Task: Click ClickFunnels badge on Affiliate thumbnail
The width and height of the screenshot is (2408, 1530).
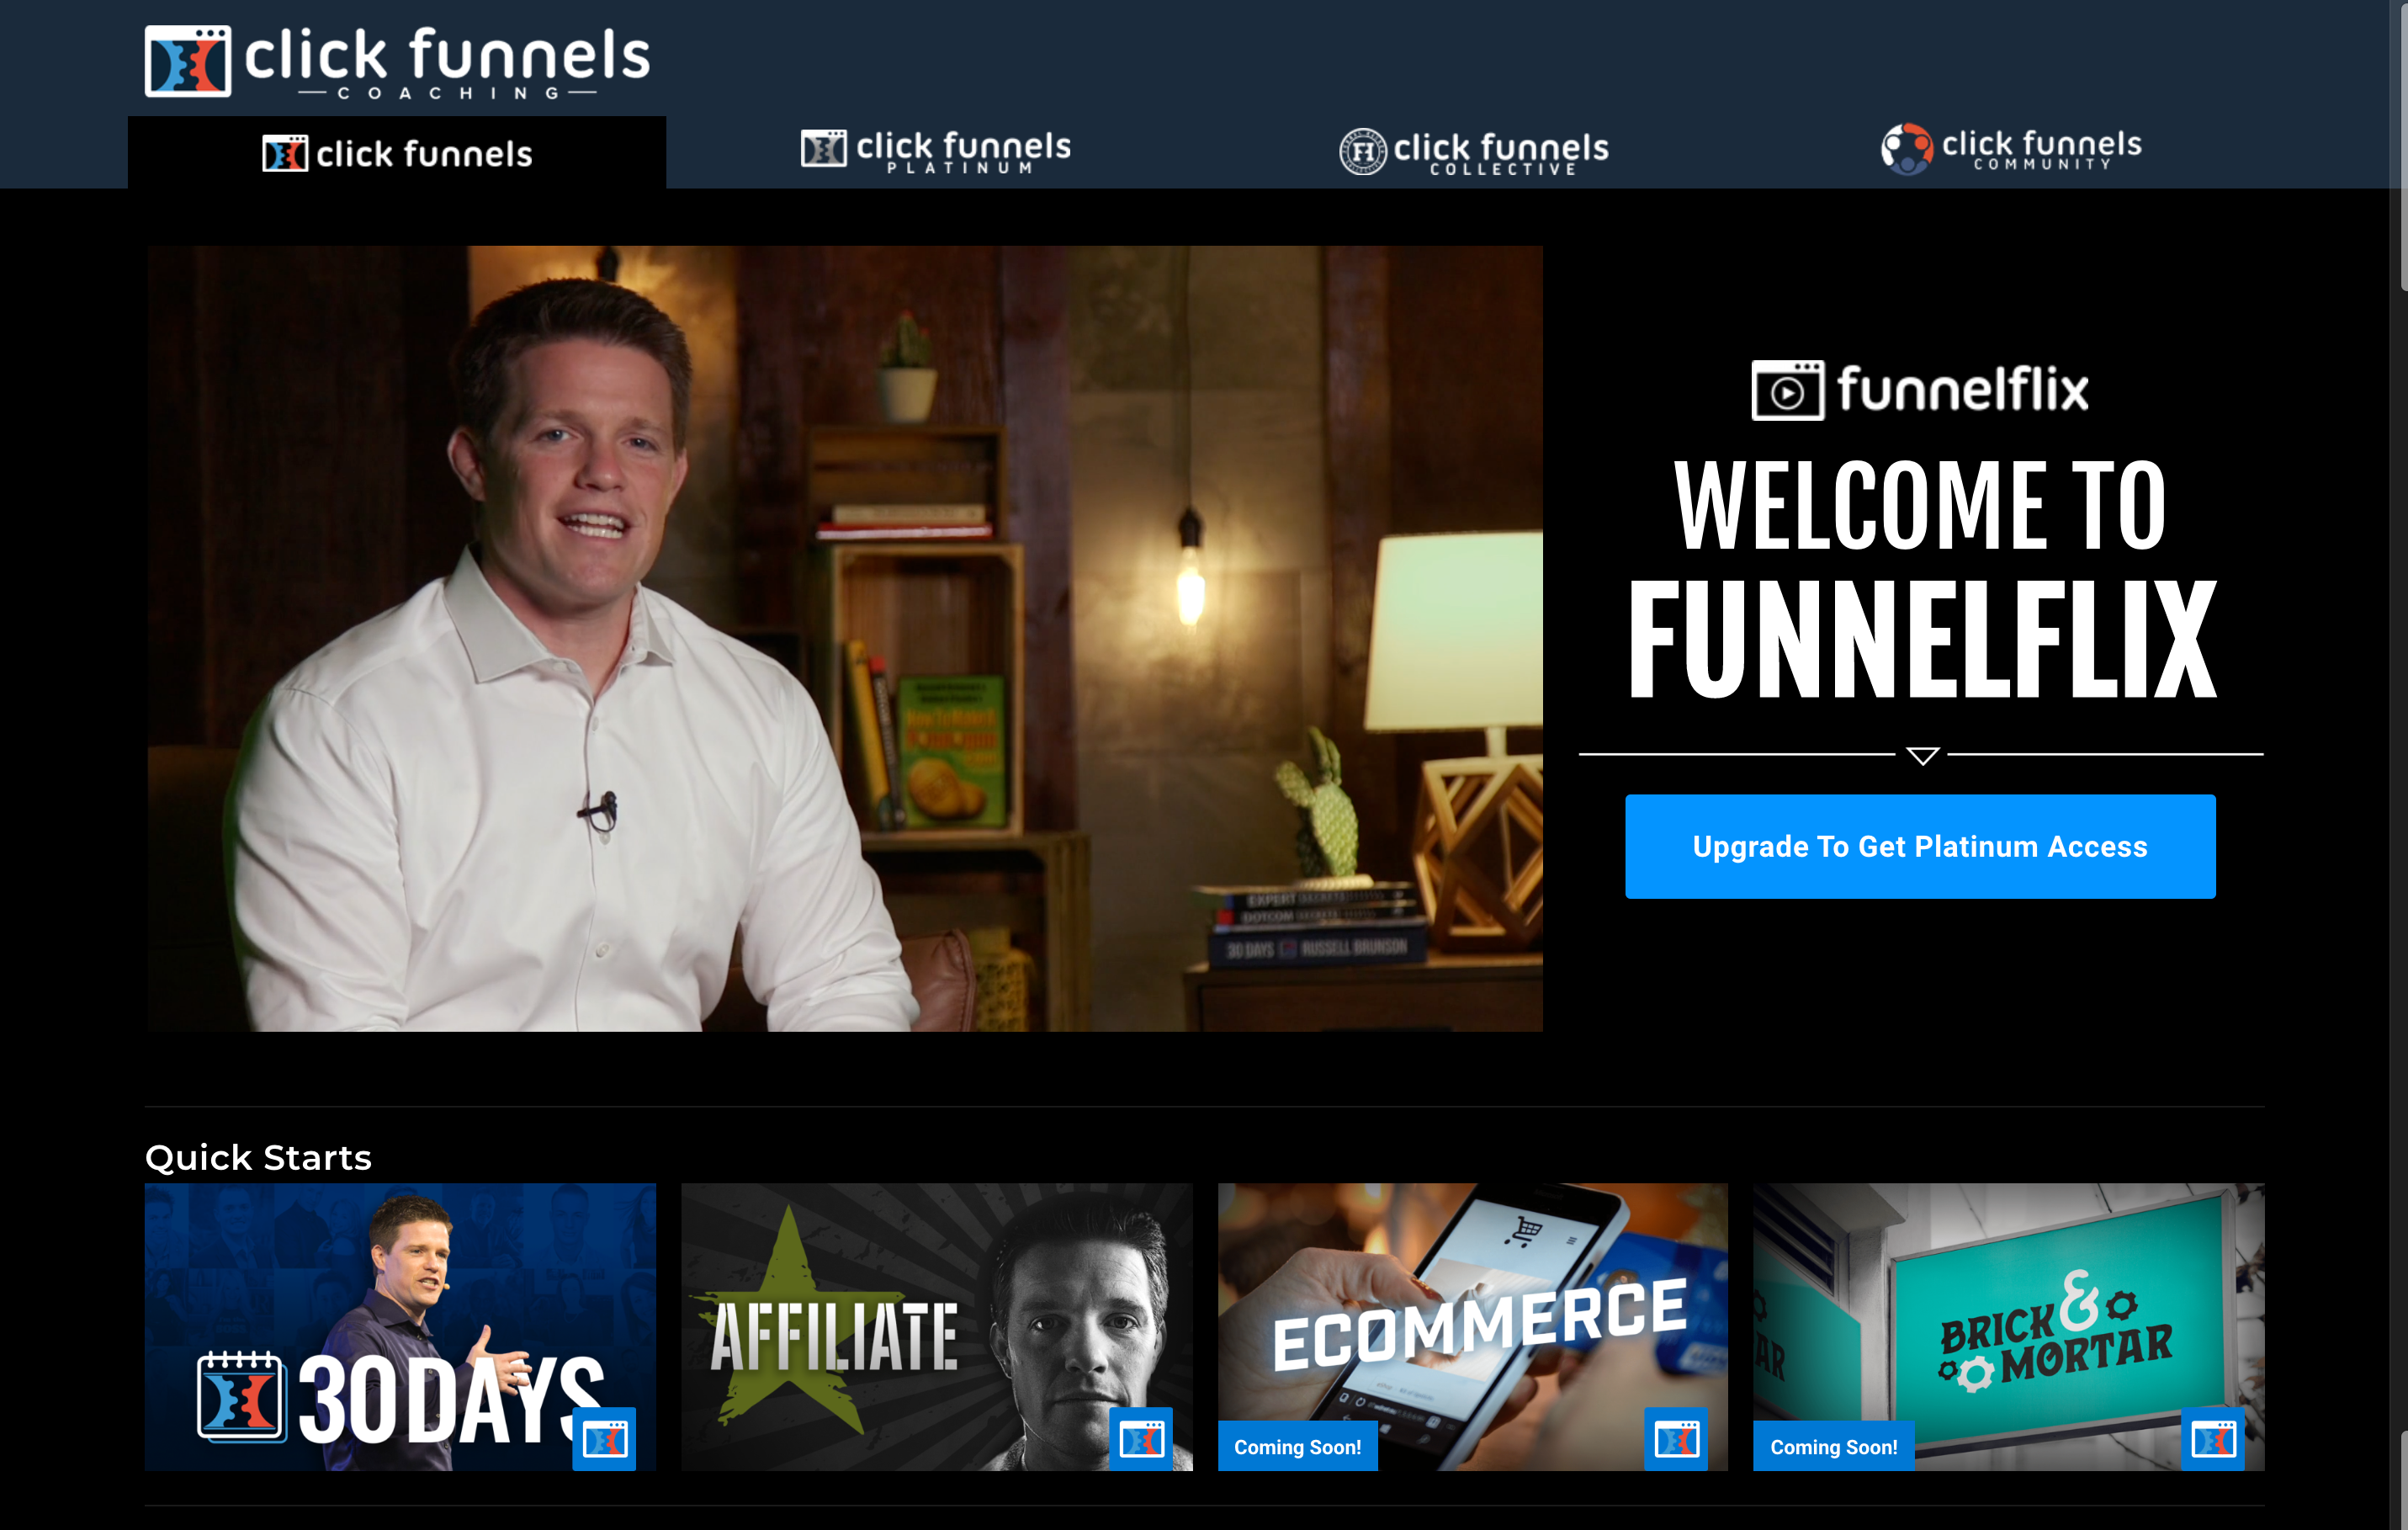Action: pos(1140,1439)
